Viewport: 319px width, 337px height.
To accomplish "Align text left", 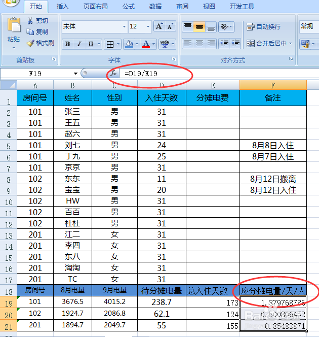I will [x=188, y=44].
